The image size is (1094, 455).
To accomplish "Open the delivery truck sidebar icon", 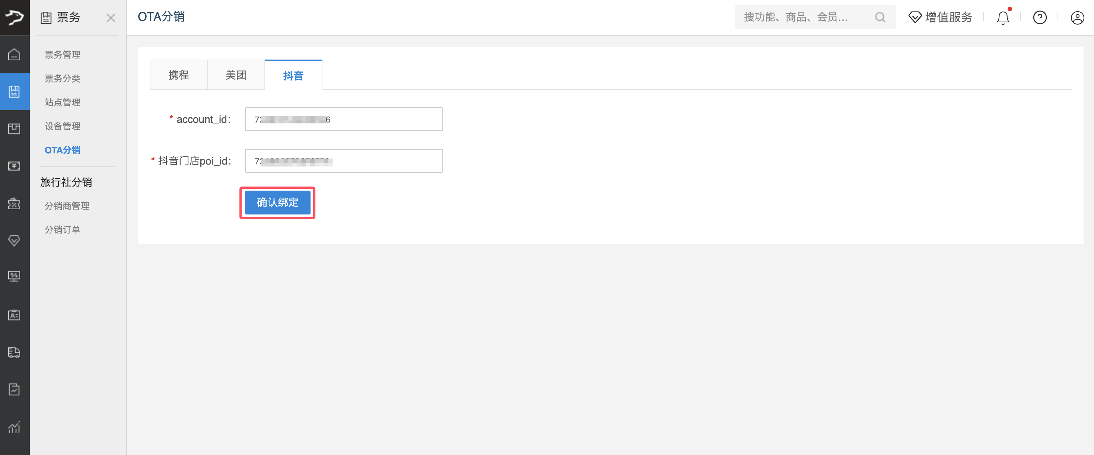I will [x=14, y=352].
